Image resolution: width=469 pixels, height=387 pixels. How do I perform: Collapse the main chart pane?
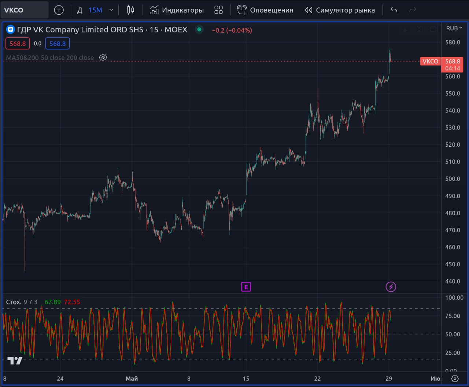pos(419,29)
